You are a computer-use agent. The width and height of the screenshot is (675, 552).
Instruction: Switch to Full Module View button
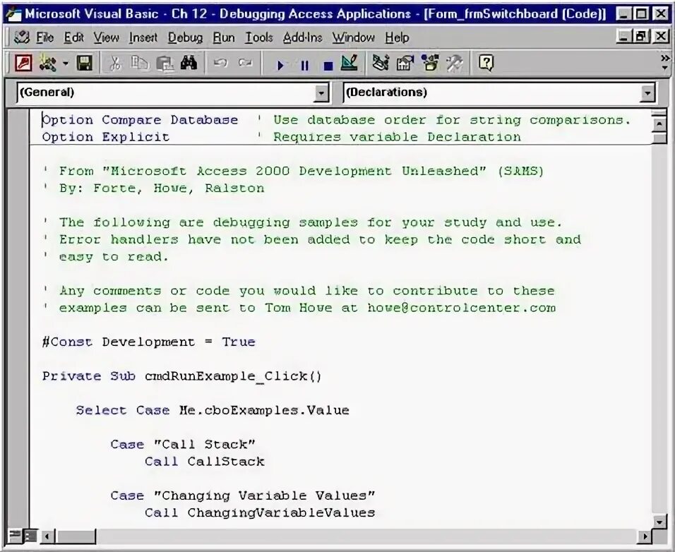[30, 536]
